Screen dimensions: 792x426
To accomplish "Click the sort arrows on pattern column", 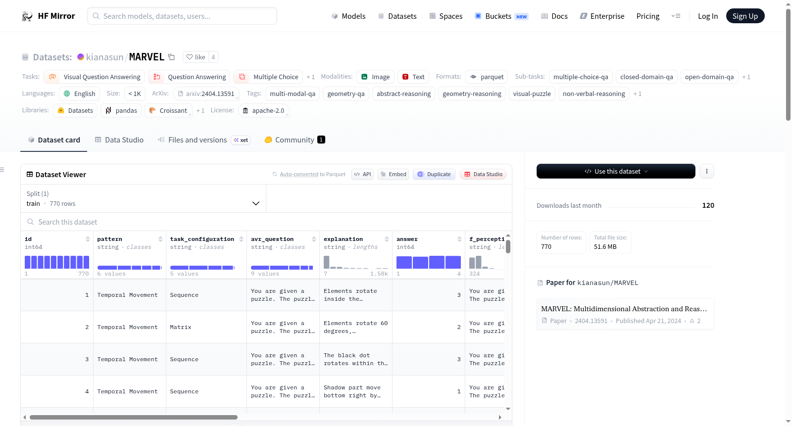I will tap(160, 239).
